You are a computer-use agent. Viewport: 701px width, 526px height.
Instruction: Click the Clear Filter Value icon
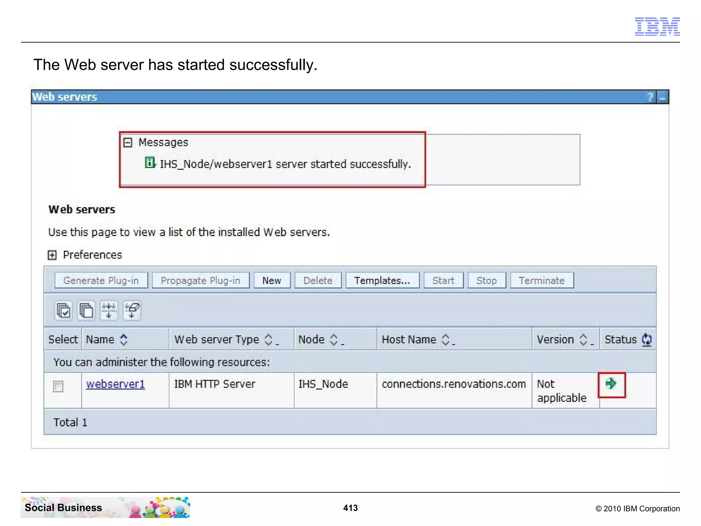tap(132, 311)
